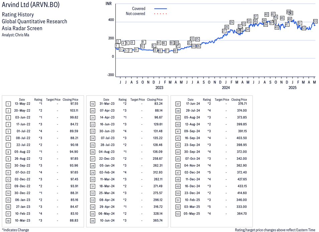Click the 23-Dec-24 date cell

(x=192, y=193)
